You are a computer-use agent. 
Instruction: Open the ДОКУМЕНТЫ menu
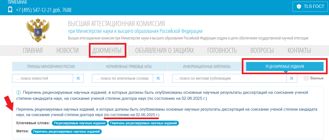click(x=107, y=50)
